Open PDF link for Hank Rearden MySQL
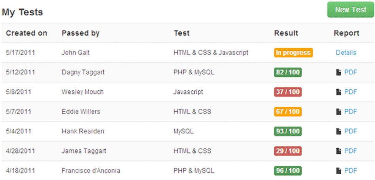This screenshot has height=180, width=375. (x=350, y=131)
